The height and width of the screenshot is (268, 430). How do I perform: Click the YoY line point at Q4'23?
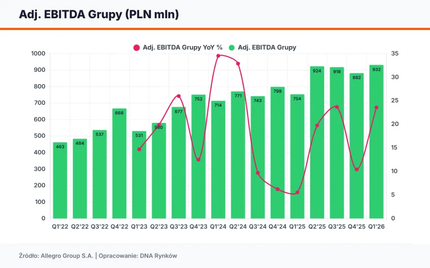click(x=198, y=159)
